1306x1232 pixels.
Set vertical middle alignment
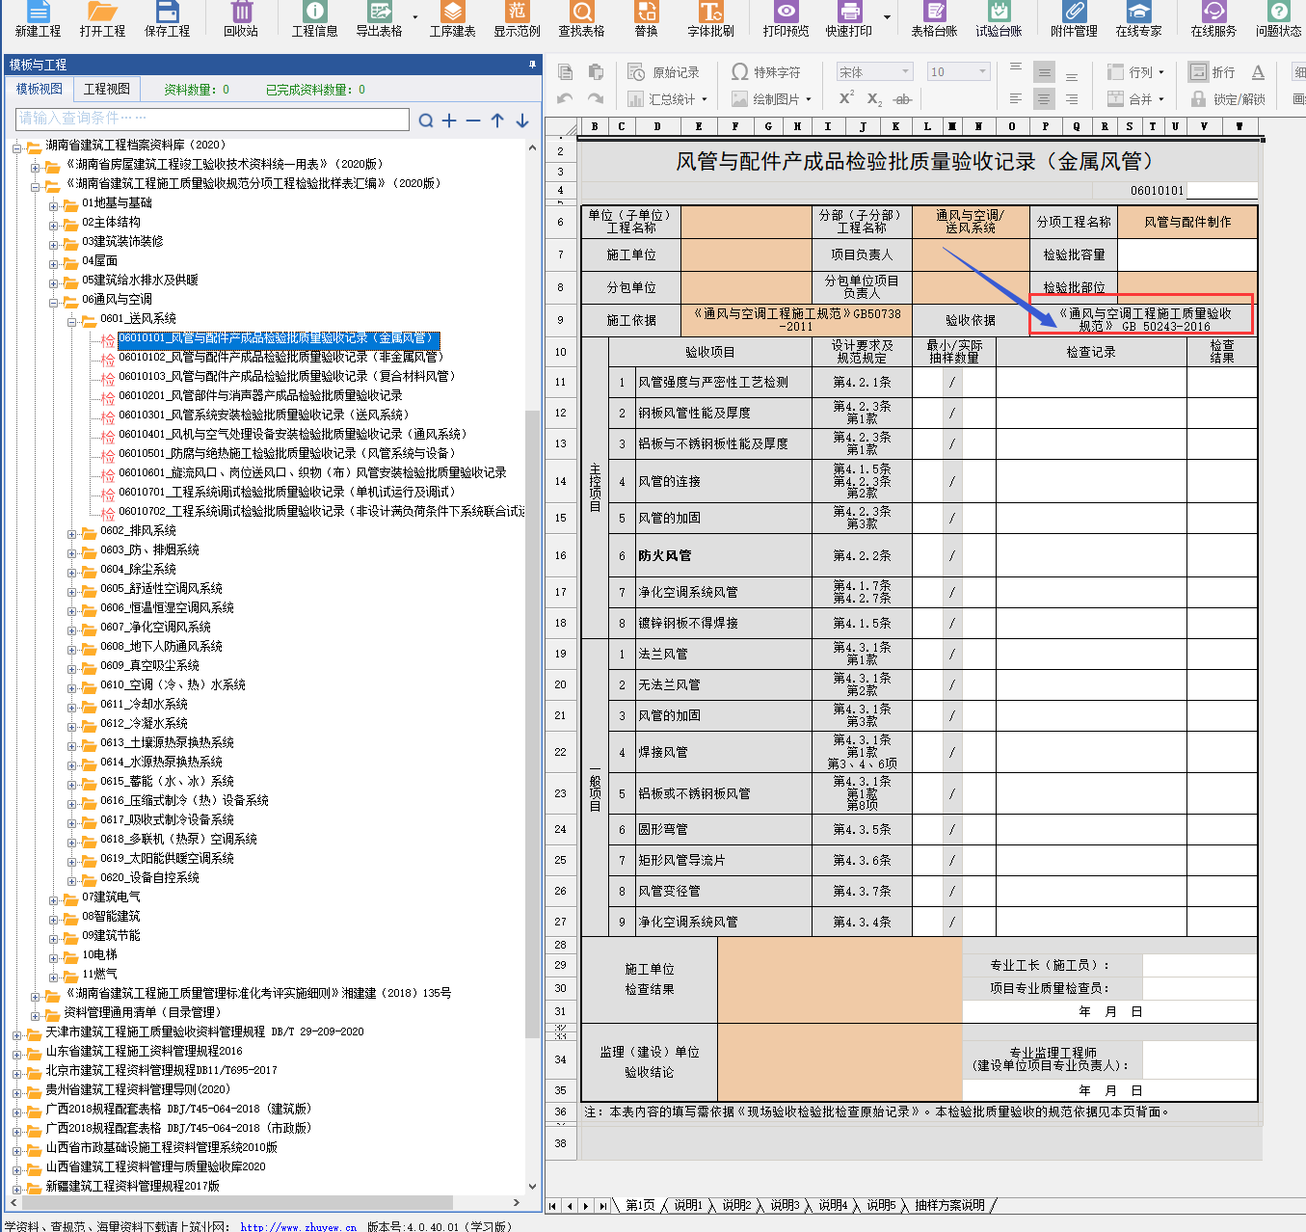[1044, 72]
